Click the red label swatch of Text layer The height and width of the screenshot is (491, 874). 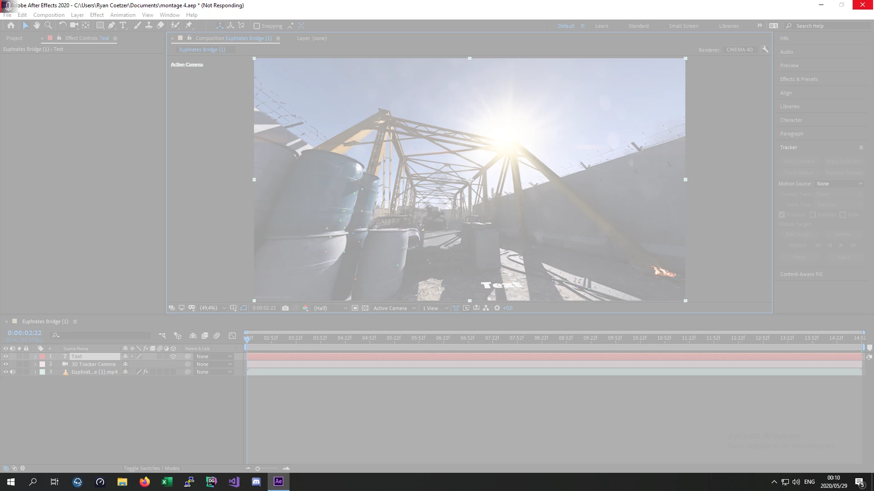42,357
